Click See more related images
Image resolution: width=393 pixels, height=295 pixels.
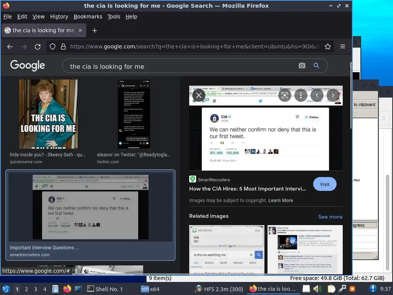(330, 217)
